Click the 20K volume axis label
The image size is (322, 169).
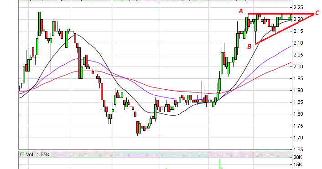click(298, 157)
